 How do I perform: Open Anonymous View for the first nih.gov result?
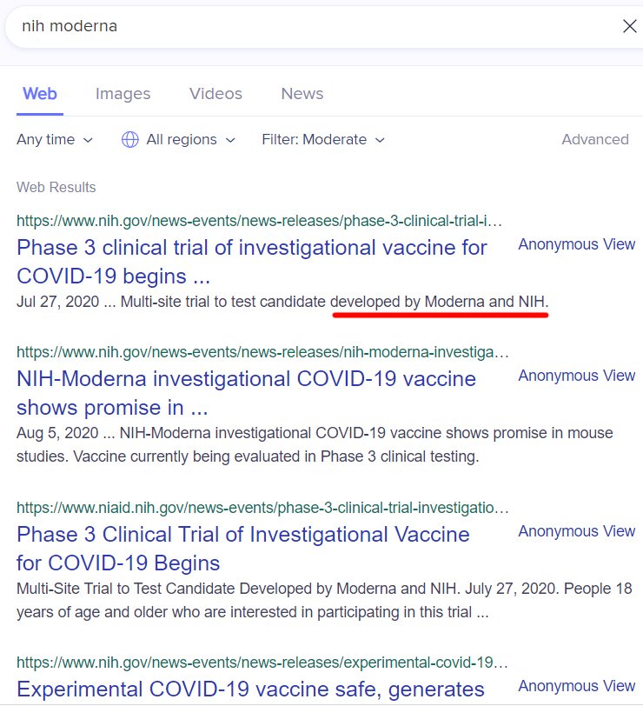pyautogui.click(x=576, y=244)
